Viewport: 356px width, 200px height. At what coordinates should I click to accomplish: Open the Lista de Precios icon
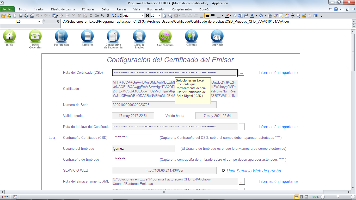[139, 36]
